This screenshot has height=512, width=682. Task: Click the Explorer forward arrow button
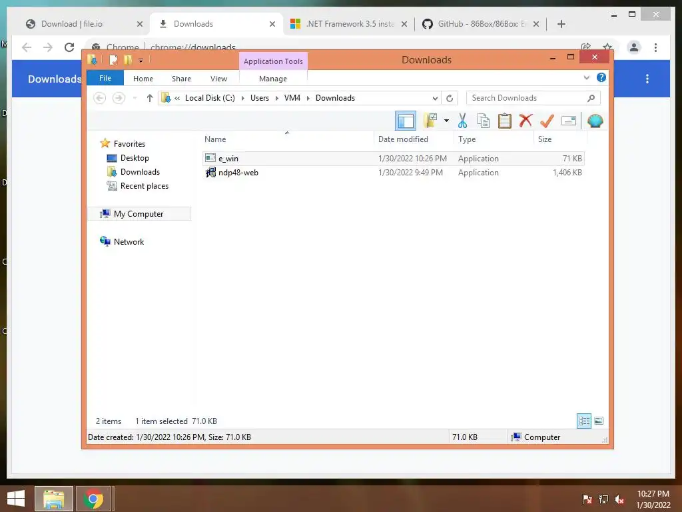click(119, 98)
